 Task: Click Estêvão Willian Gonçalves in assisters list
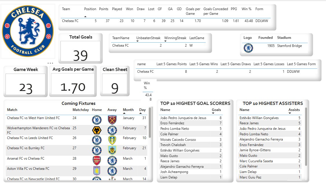(259, 118)
